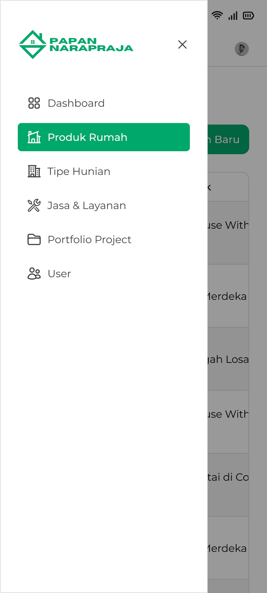Close the sidebar menu with X
Viewport: 267px width, 593px height.
click(182, 44)
